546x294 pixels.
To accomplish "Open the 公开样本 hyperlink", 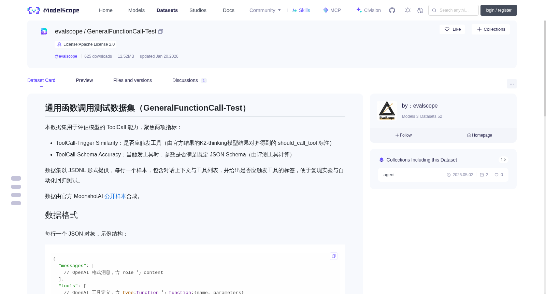I will [115, 196].
